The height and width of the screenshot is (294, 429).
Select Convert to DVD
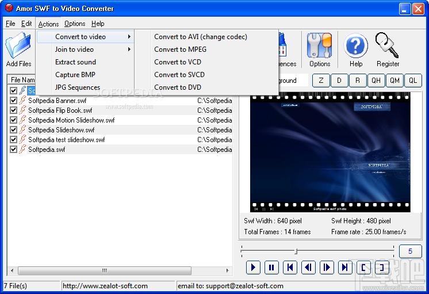(178, 87)
